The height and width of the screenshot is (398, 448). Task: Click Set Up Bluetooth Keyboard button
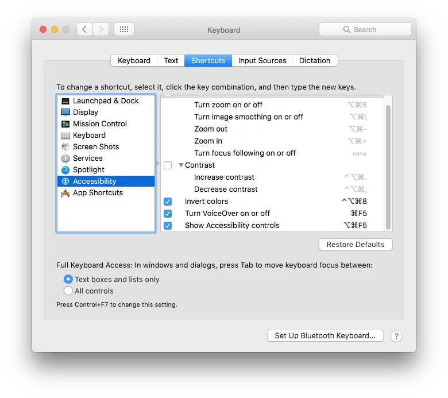pyautogui.click(x=325, y=336)
